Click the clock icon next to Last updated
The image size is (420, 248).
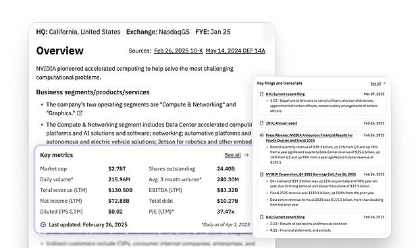pyautogui.click(x=43, y=225)
